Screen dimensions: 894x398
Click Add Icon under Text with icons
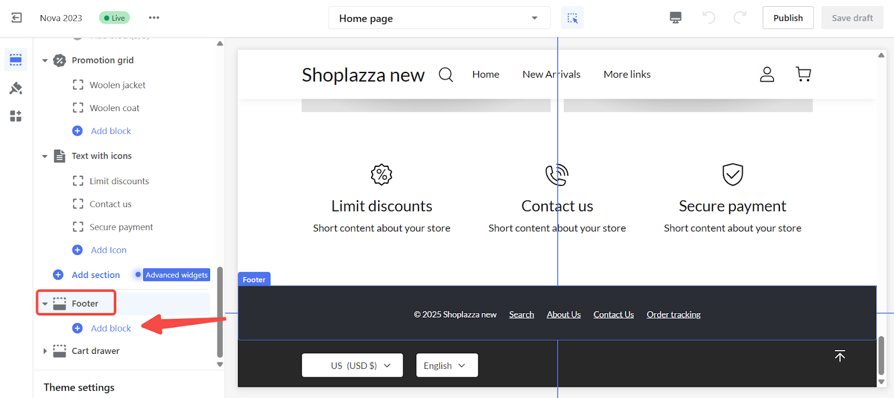coord(108,250)
